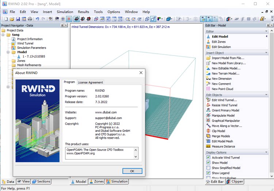Image resolution: width=274 pixels, height=191 pixels.
Task: Click Graphical Manipulator
Action: pyautogui.click(x=226, y=121)
